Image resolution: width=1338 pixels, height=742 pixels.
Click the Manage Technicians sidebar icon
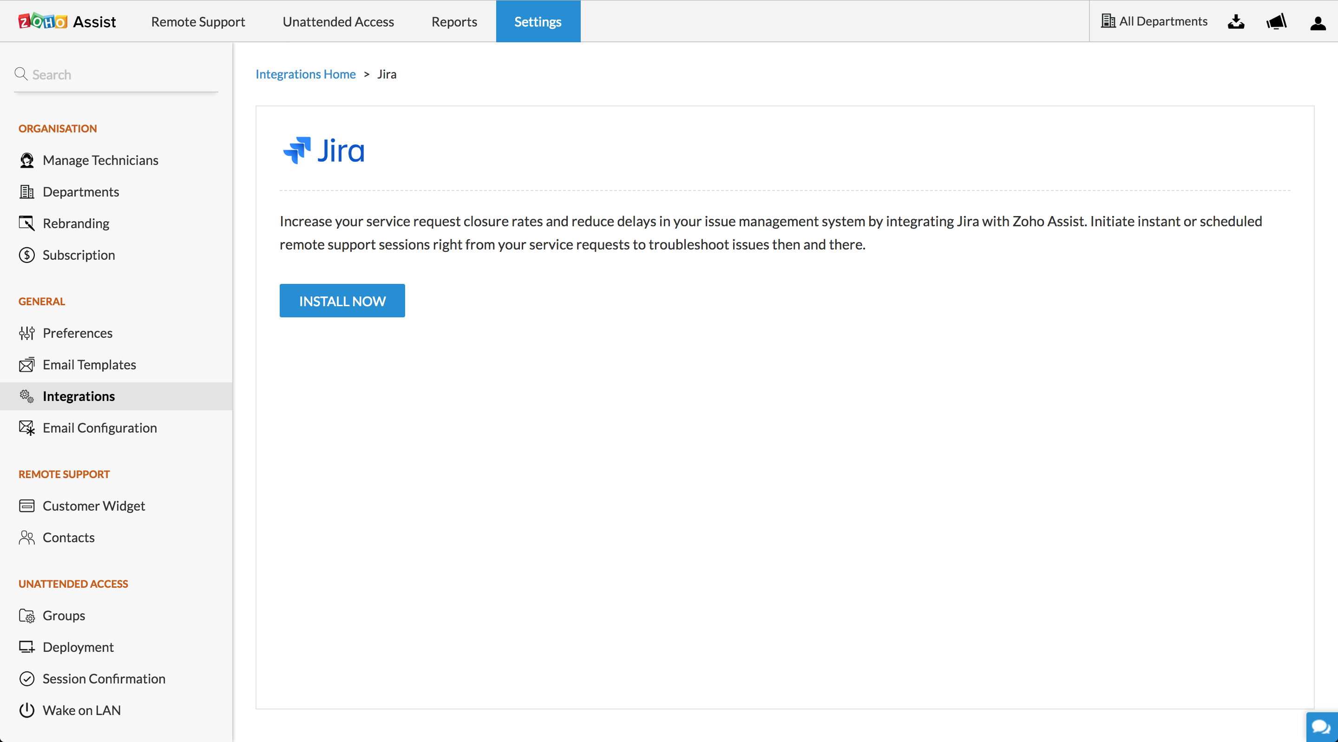point(26,160)
